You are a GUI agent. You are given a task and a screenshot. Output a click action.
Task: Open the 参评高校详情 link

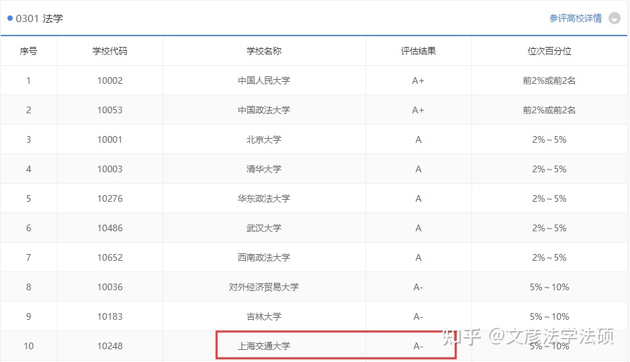[576, 19]
